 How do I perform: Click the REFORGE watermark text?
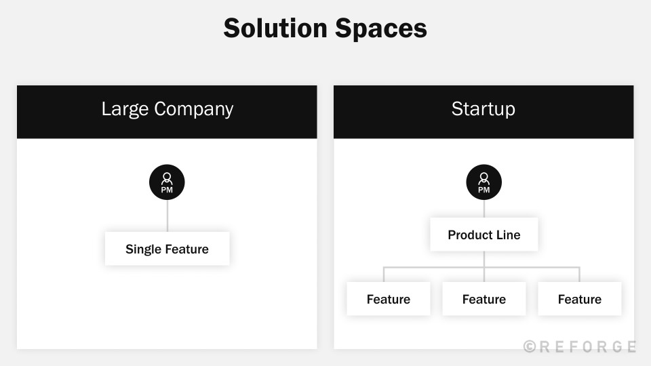click(589, 346)
